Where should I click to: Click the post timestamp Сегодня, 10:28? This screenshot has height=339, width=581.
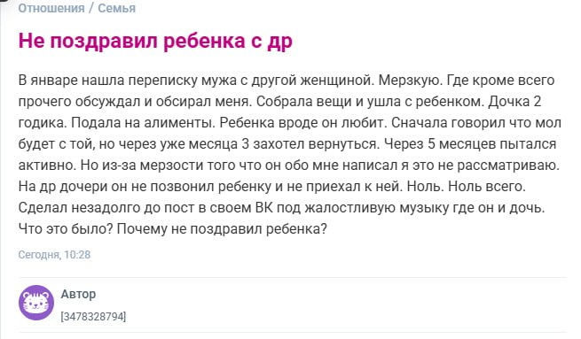coord(54,255)
